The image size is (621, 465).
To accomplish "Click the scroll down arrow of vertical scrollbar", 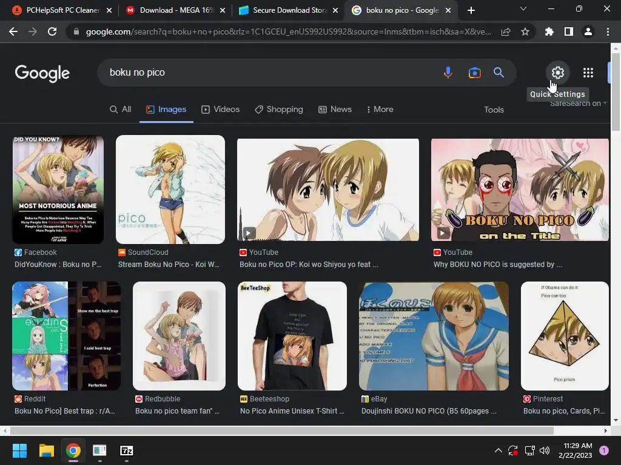I will [x=616, y=420].
